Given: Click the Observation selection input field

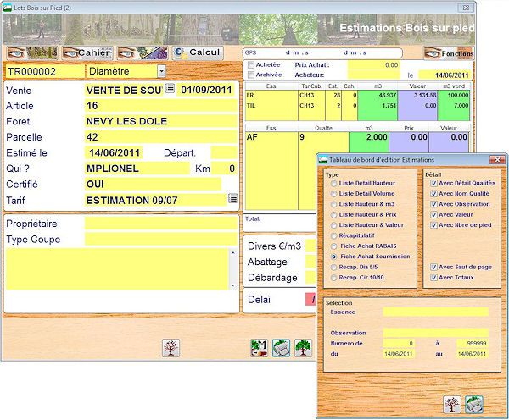Looking at the screenshot, I should [436, 333].
